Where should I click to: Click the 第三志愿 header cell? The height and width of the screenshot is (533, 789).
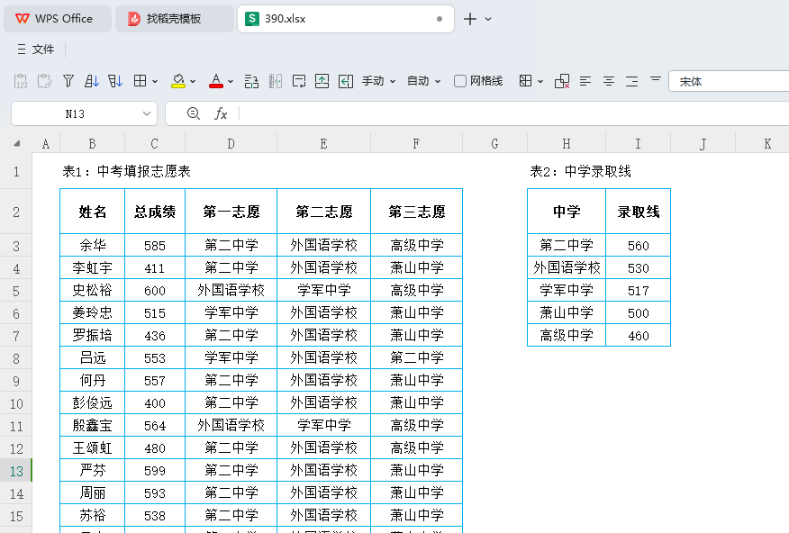pyautogui.click(x=417, y=212)
